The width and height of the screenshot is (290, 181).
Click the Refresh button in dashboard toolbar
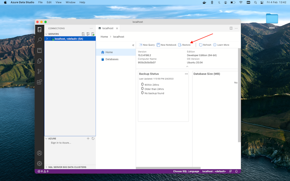click(x=205, y=45)
